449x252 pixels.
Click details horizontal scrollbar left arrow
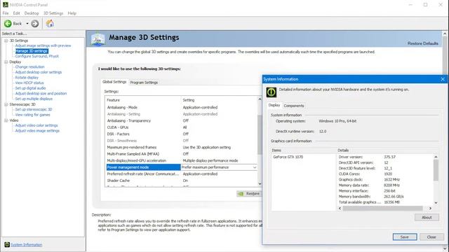[340, 209]
